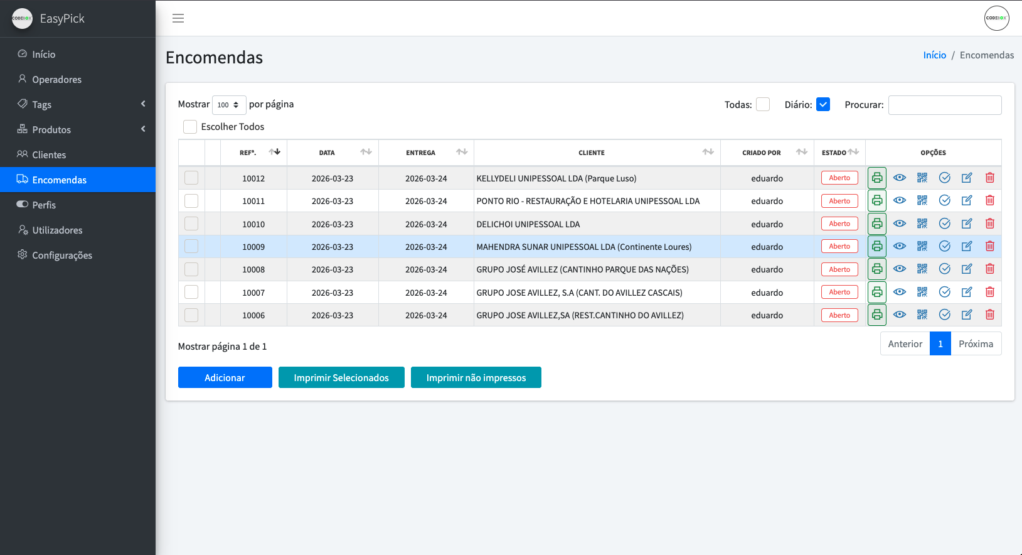The image size is (1022, 555).
Task: Print order 10012 using printer icon
Action: coord(876,178)
